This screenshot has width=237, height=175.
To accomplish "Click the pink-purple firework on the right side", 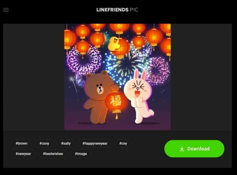I will point(158,70).
